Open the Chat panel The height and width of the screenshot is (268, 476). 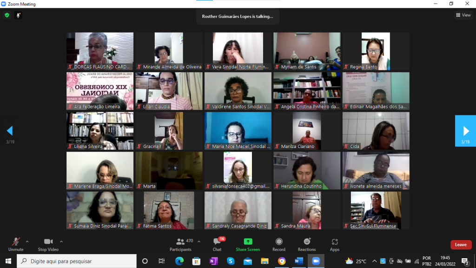[217, 244]
